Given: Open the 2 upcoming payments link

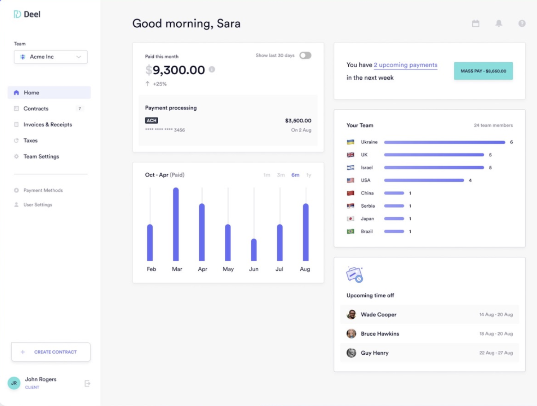Looking at the screenshot, I should (405, 65).
